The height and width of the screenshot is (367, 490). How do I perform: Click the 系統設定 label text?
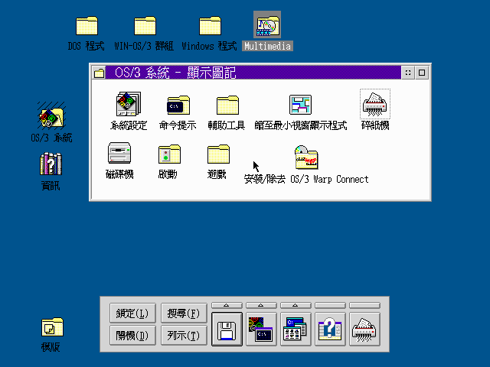pos(129,125)
